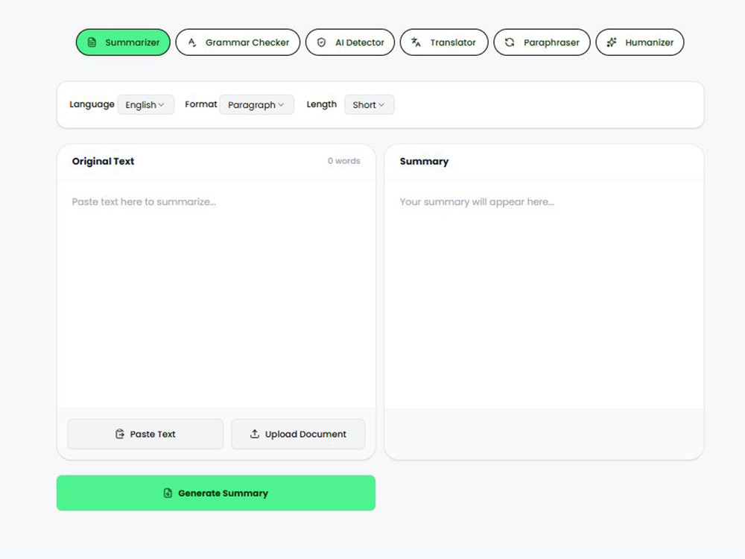Click inside the Original Text input area
Image resolution: width=745 pixels, height=559 pixels.
click(216, 294)
